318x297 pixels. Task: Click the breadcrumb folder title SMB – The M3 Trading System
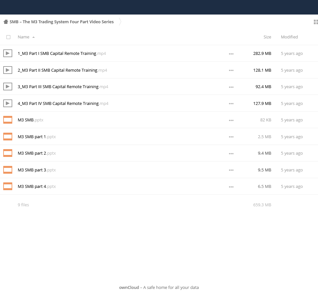(62, 22)
